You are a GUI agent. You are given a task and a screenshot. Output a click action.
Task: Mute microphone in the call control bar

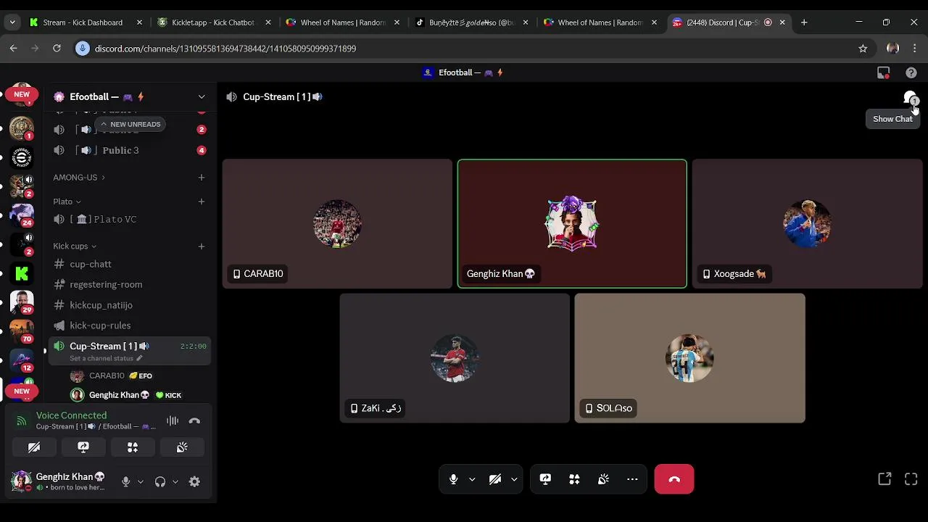coord(453,479)
